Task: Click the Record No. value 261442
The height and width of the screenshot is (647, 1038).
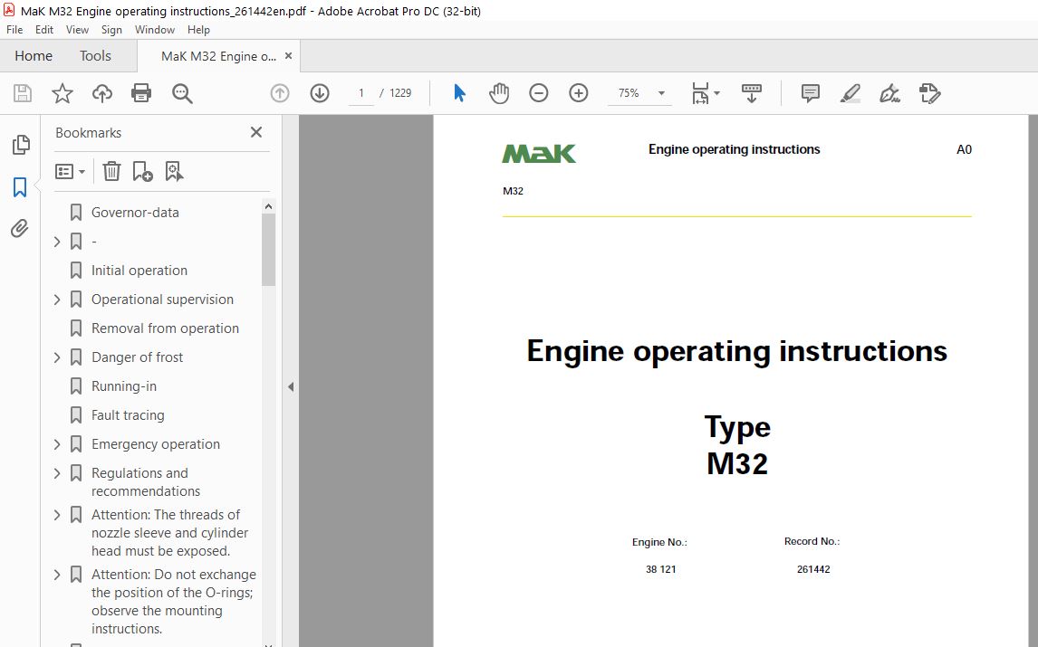Action: click(x=813, y=569)
